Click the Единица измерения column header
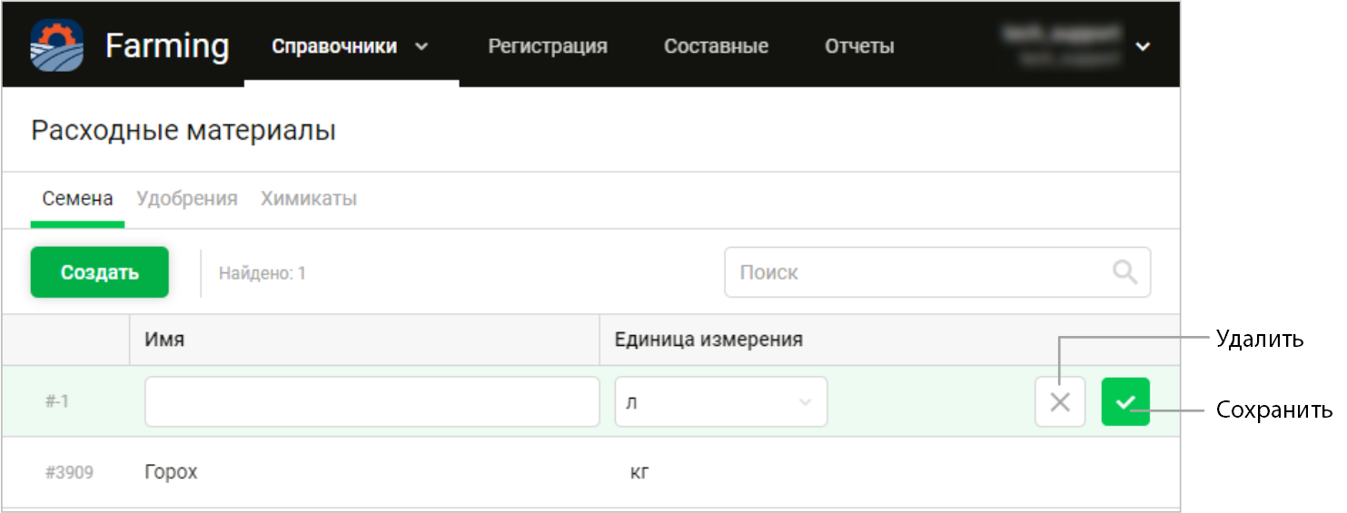The image size is (1347, 513). click(x=708, y=340)
